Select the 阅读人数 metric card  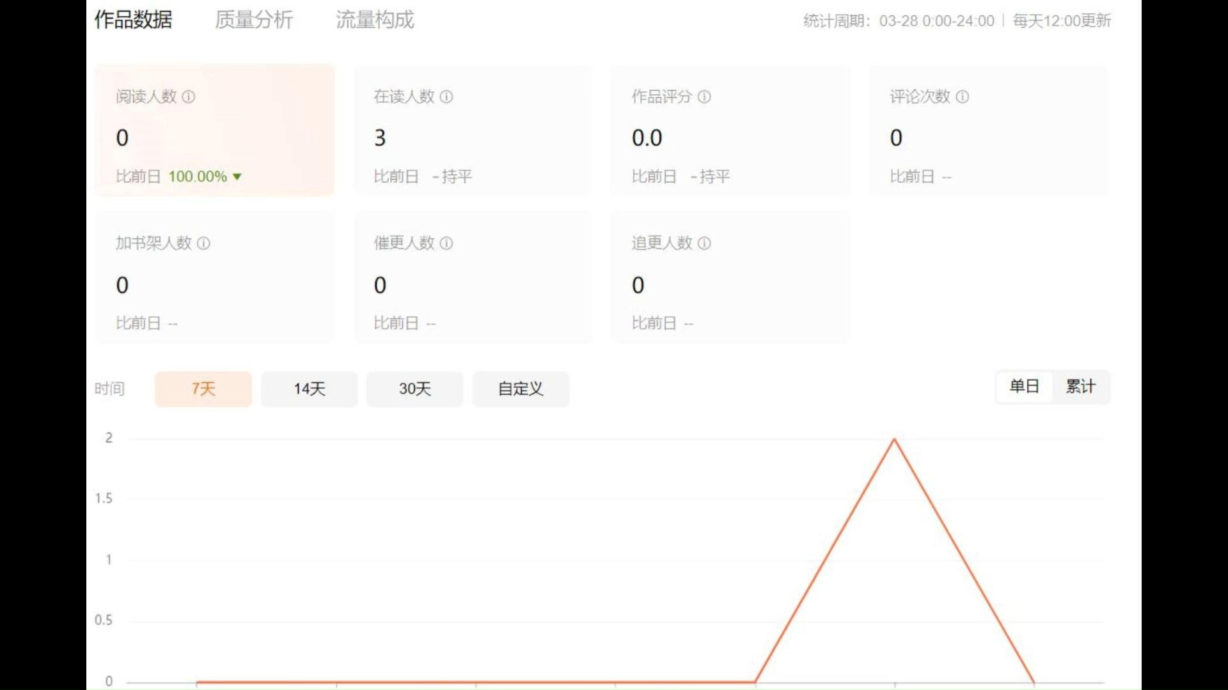(214, 130)
